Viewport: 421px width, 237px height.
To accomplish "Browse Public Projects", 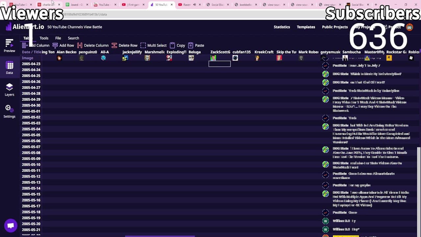I will click(335, 27).
